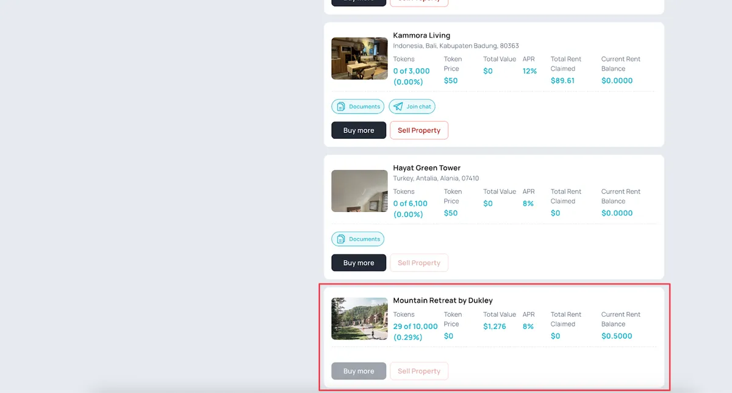Click Buy more on Mountain Retreat card
Image resolution: width=732 pixels, height=393 pixels.
(x=359, y=371)
